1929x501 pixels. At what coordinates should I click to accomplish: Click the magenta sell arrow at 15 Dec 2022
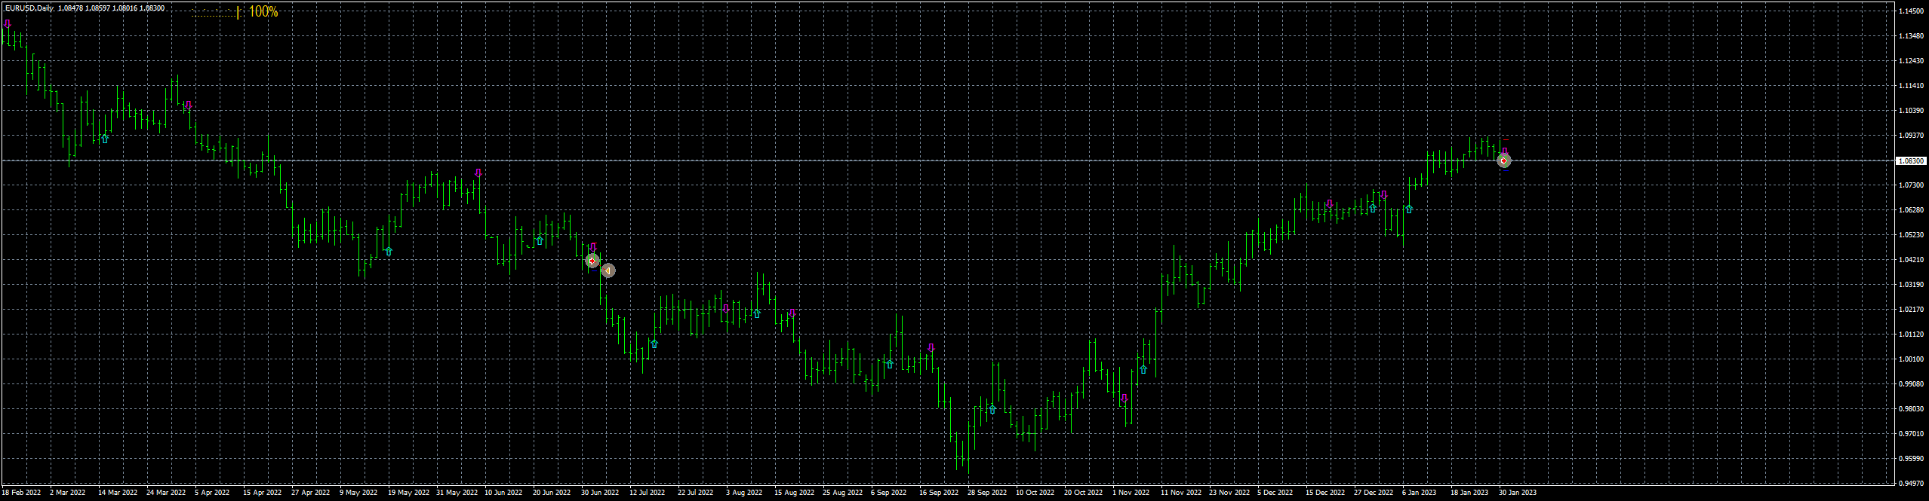(1329, 204)
